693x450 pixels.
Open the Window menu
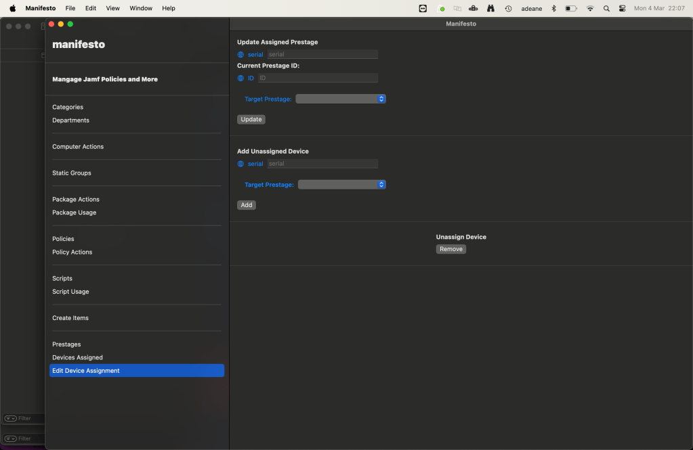(141, 8)
